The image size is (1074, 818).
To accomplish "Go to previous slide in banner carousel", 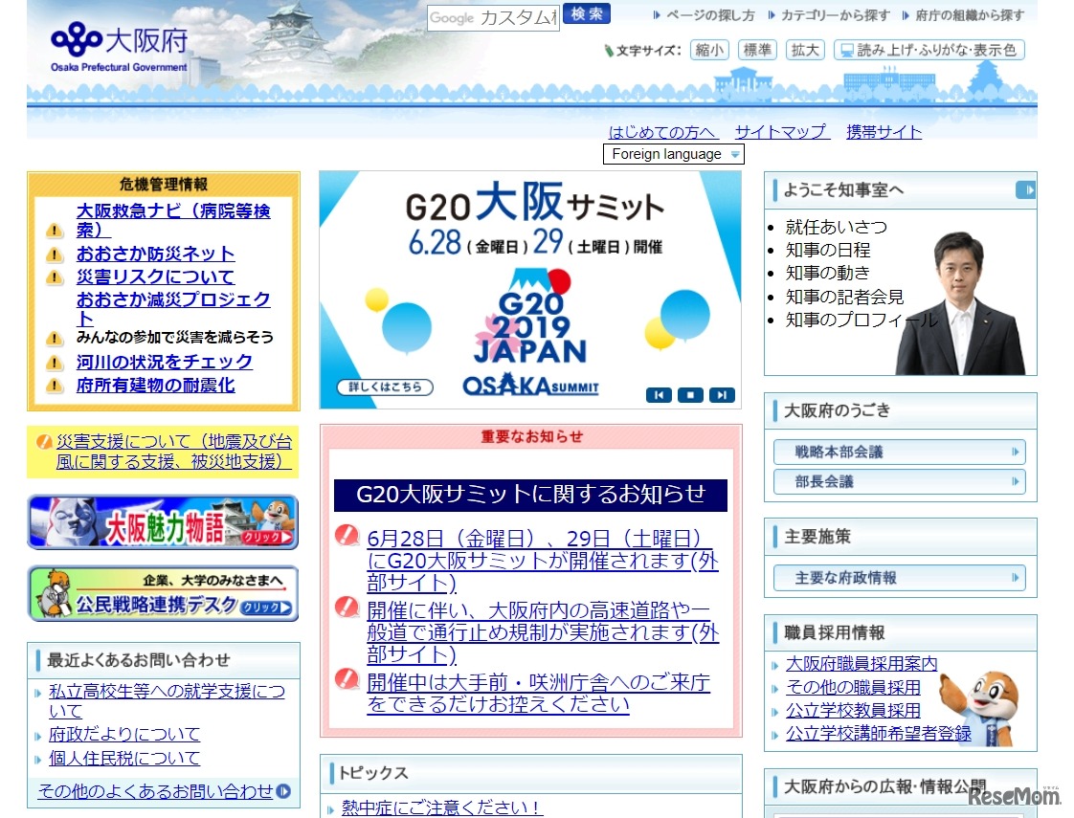I will point(659,395).
